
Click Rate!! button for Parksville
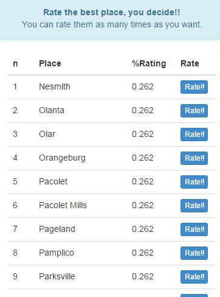(x=194, y=277)
